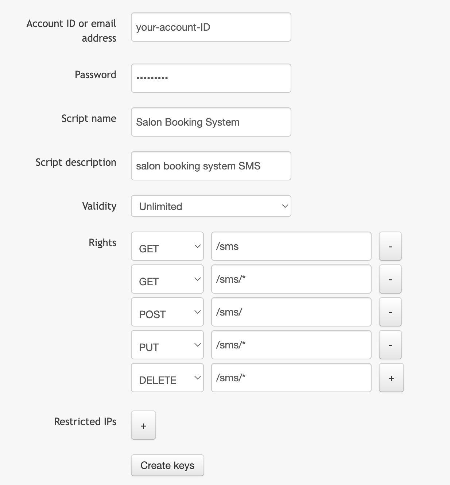This screenshot has height=485, width=450.
Task: Click into the Password field
Action: pyautogui.click(x=211, y=78)
